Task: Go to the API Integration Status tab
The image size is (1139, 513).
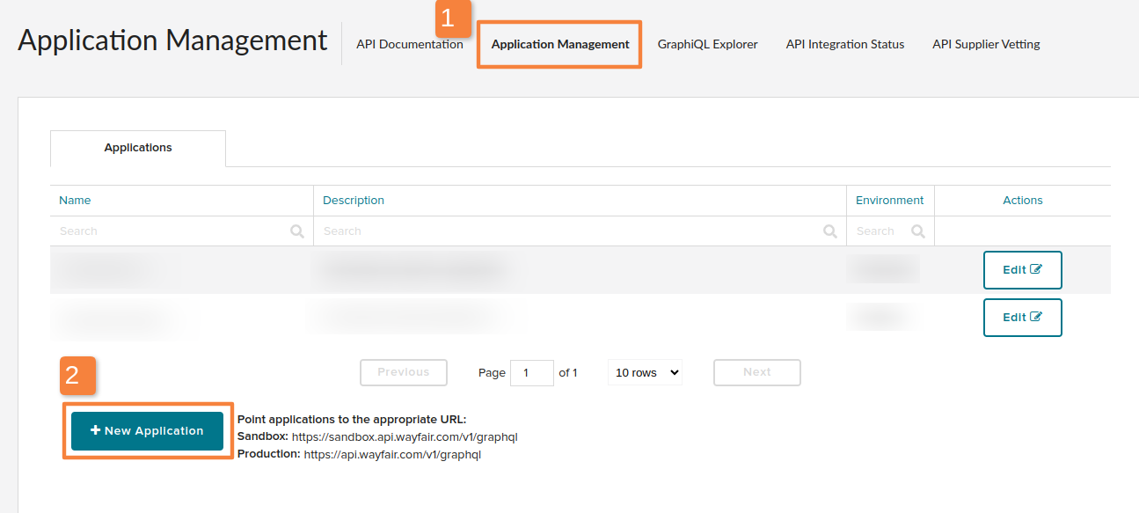Action: tap(844, 44)
